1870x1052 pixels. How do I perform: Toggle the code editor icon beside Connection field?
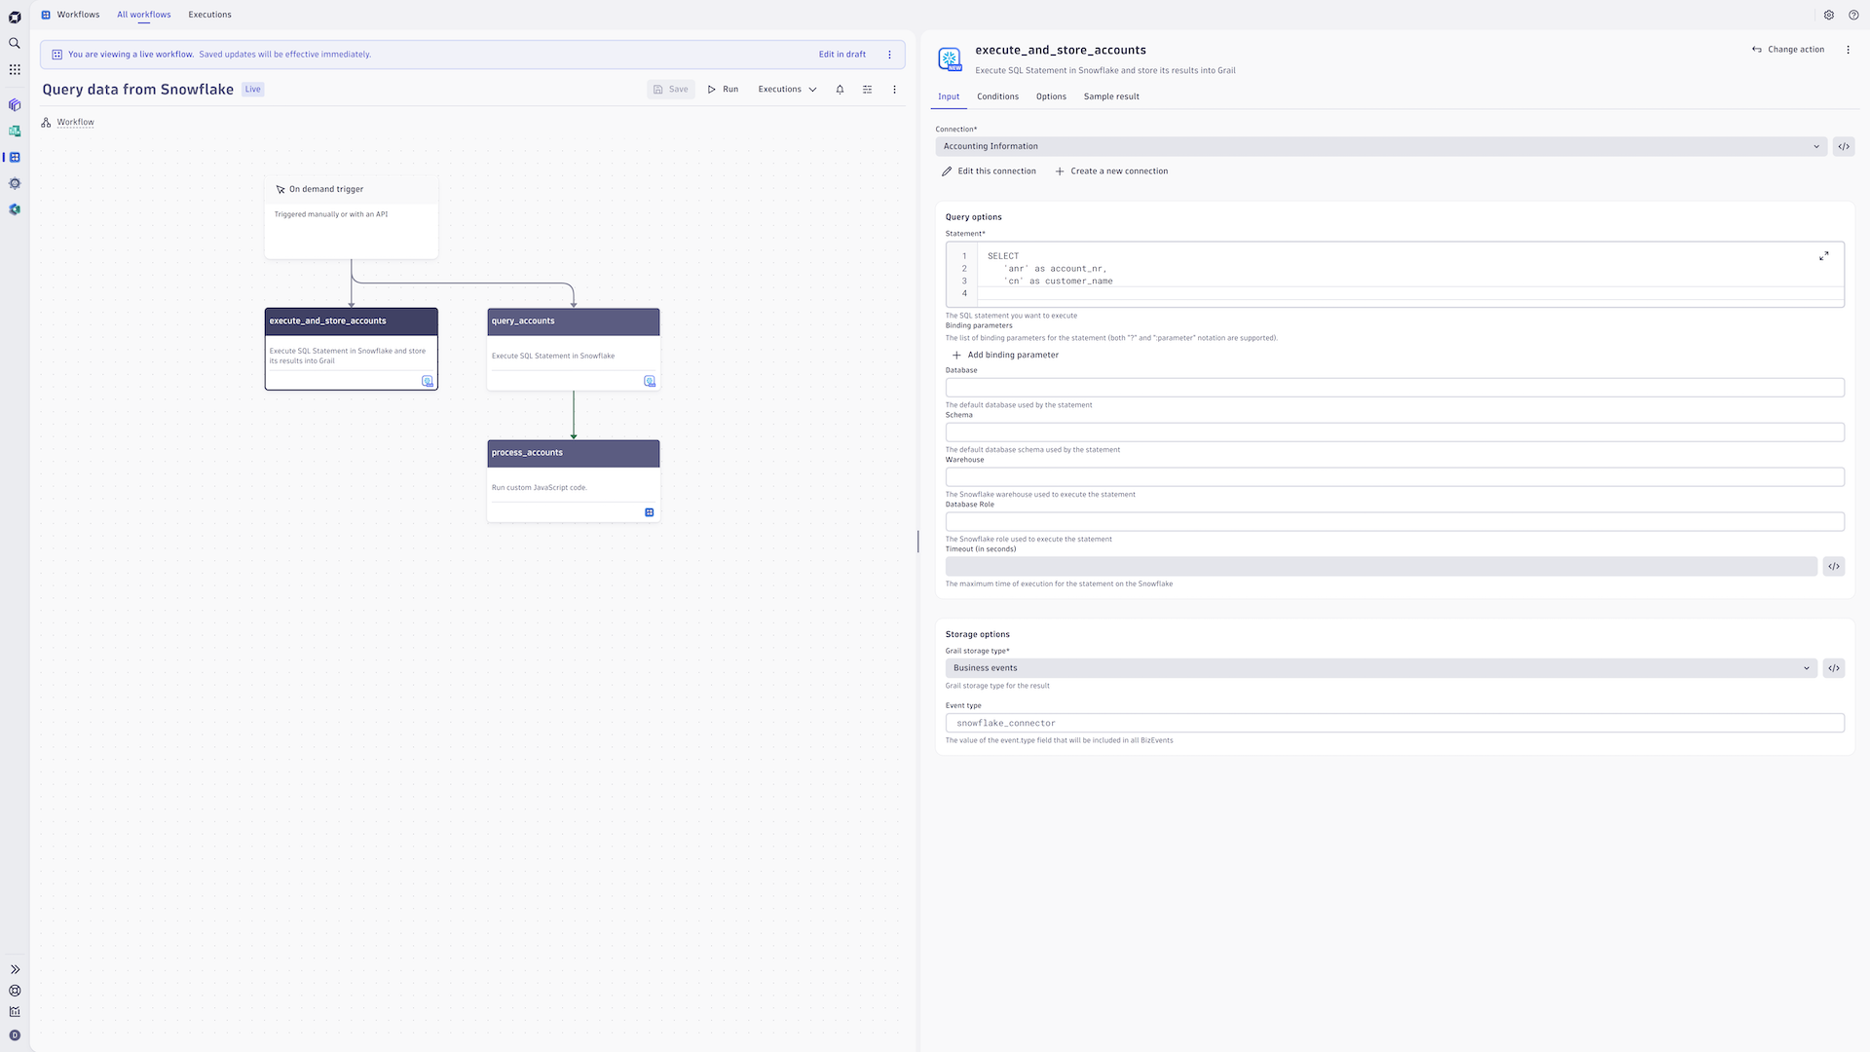coord(1843,146)
